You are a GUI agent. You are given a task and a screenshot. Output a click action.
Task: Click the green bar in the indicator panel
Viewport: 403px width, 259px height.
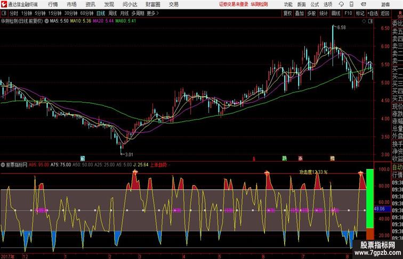coord(370,198)
